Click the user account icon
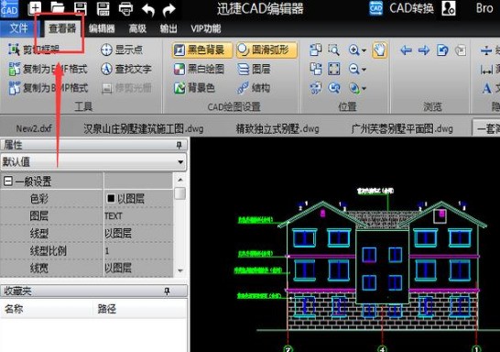 click(449, 8)
